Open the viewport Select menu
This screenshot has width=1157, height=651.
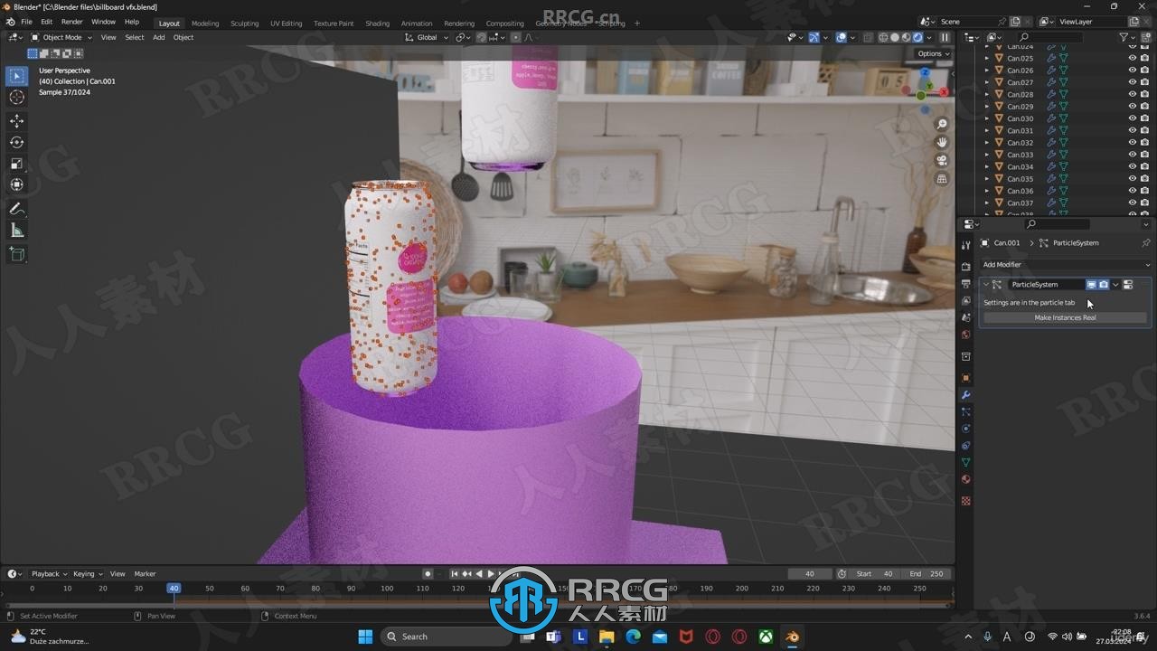[x=134, y=37]
